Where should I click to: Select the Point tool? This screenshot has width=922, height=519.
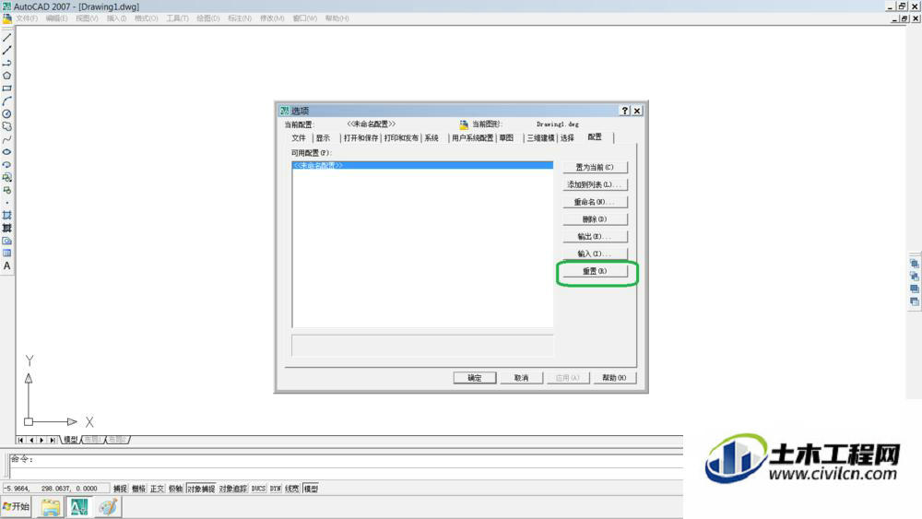pyautogui.click(x=7, y=203)
